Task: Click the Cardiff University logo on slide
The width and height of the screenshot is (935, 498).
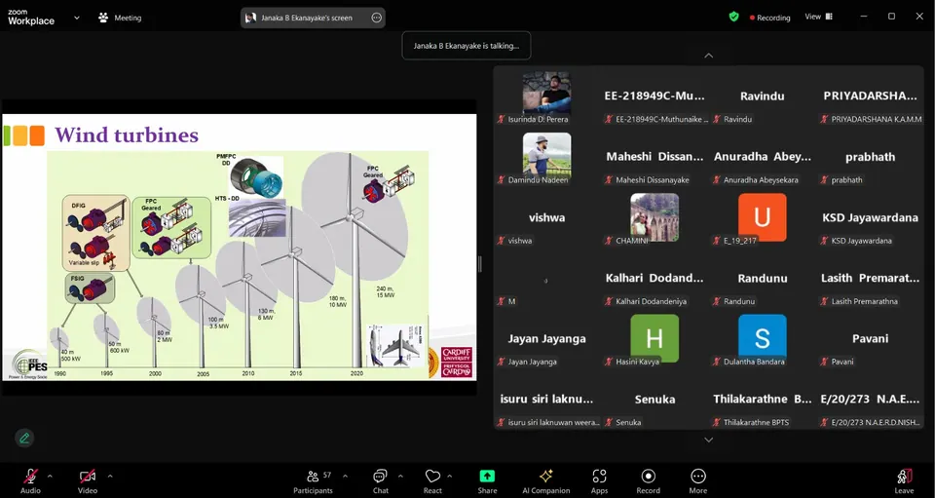Action: (457, 362)
